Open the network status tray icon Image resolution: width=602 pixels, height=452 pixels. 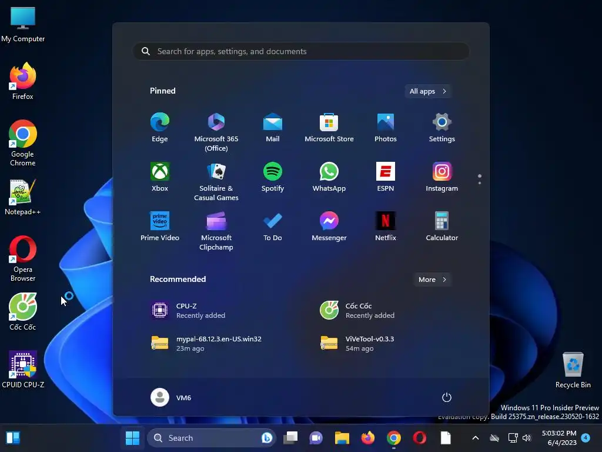pos(513,438)
